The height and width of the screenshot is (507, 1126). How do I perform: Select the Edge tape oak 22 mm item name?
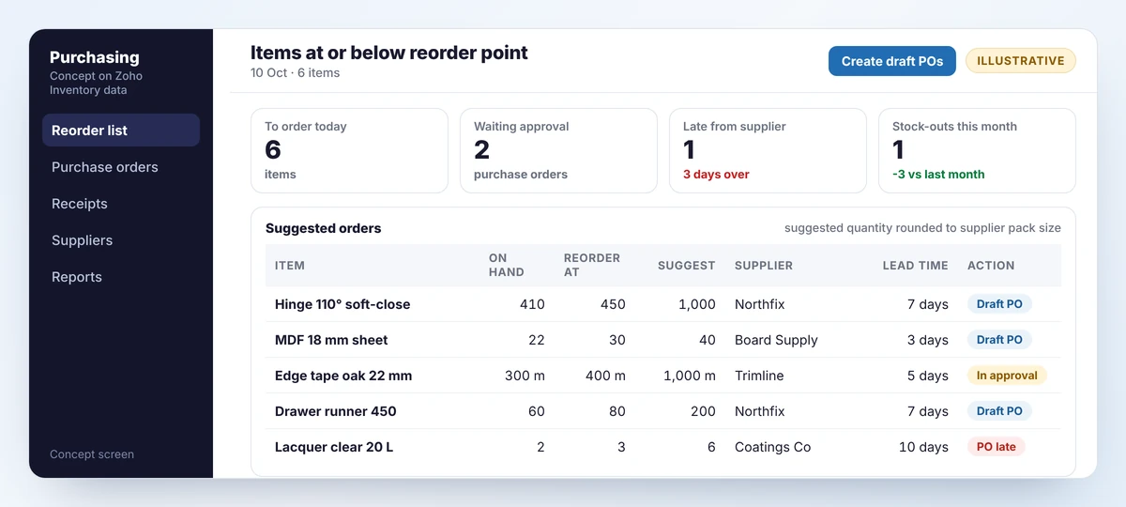pos(343,376)
